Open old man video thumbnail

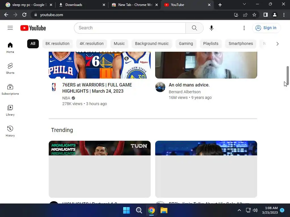(x=206, y=65)
